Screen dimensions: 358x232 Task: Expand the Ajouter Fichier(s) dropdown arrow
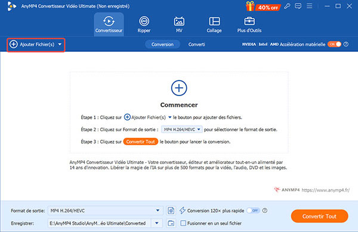coord(60,45)
